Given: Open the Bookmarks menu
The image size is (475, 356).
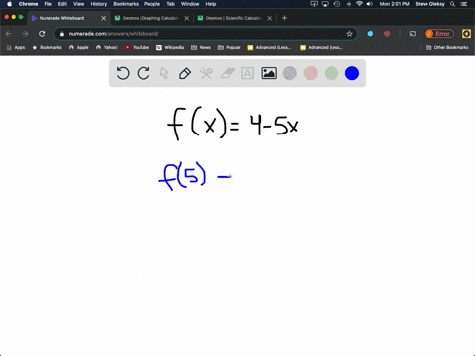Looking at the screenshot, I should pyautogui.click(x=126, y=4).
